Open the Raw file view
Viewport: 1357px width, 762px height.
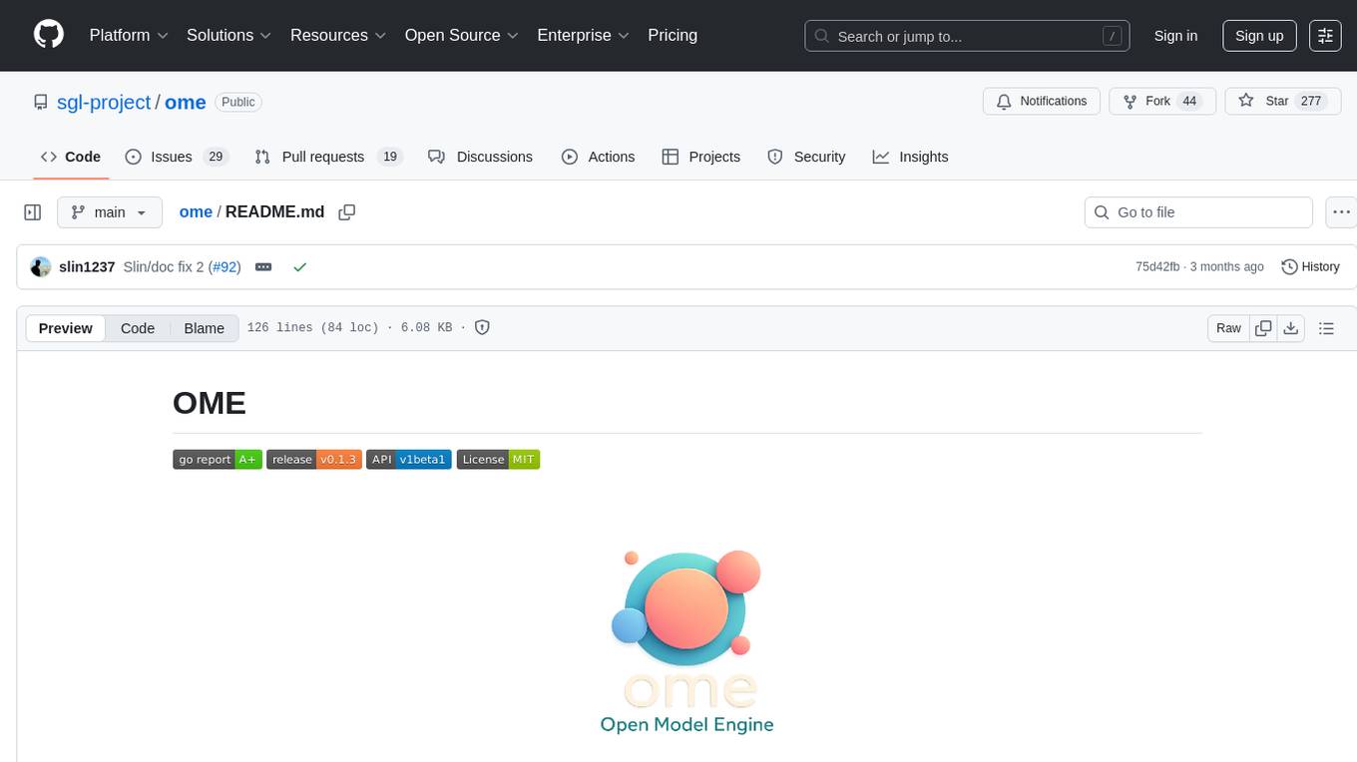1228,328
